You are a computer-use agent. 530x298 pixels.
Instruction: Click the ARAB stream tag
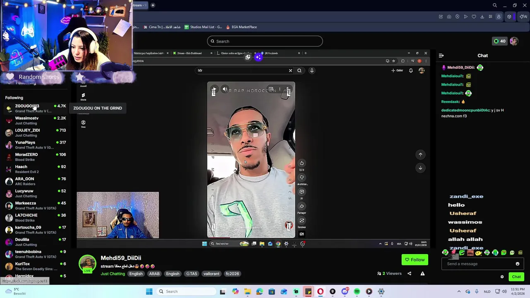tap(154, 274)
